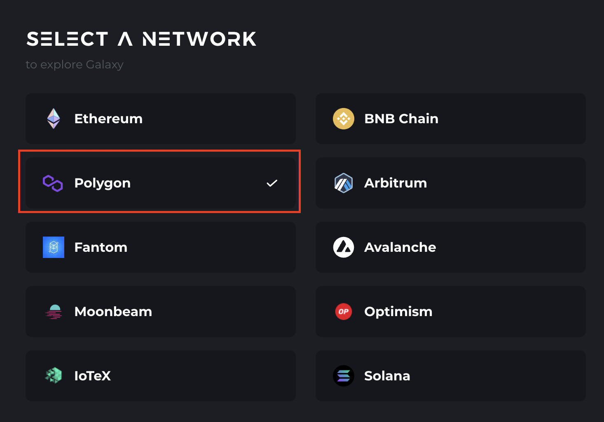Select the Optimism network label
This screenshot has height=422, width=604.
point(398,312)
